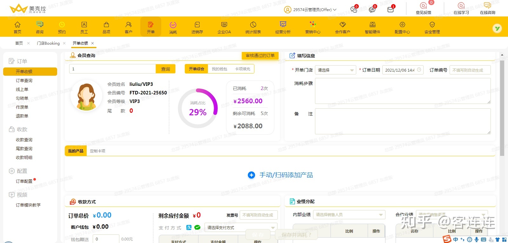Viewport: 508px width, 243px height.
Task: Click the 消耗步骤 text area
Action: coord(403,91)
